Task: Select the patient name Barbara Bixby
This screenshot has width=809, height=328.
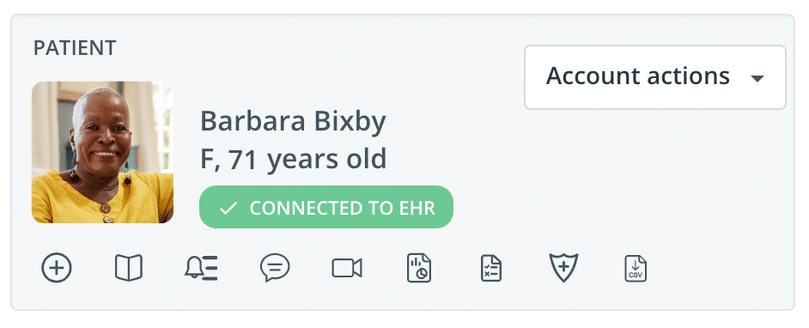Action: tap(293, 122)
